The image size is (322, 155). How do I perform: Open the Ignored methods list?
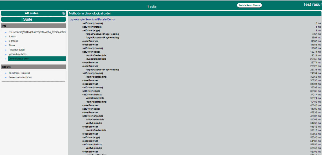pos(17,54)
